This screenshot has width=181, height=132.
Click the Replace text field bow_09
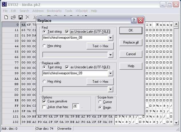coord(75,73)
